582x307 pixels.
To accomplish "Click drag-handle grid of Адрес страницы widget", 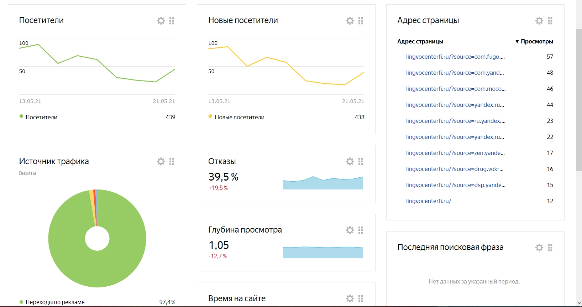I will (x=550, y=21).
